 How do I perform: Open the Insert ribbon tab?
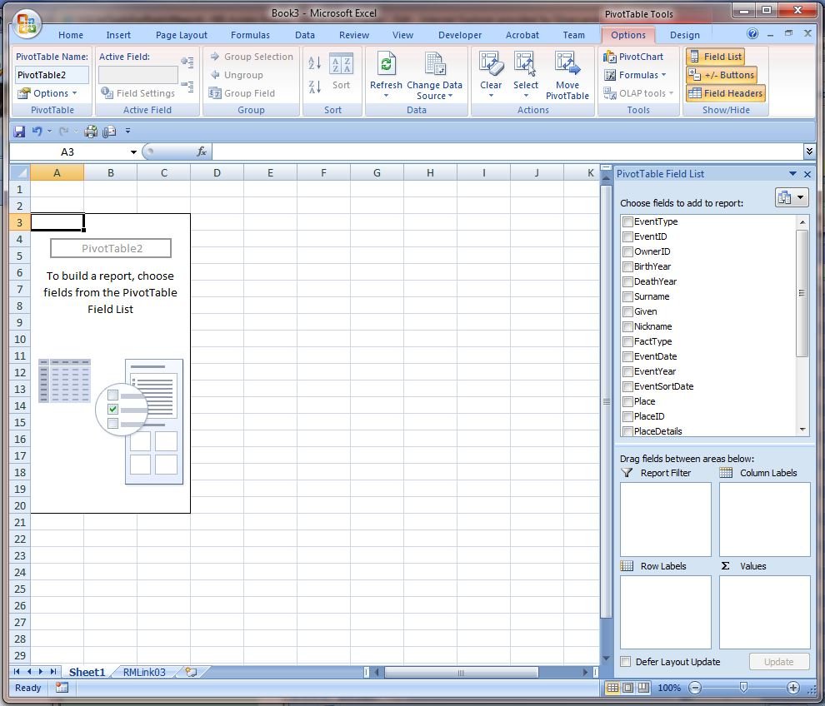118,35
